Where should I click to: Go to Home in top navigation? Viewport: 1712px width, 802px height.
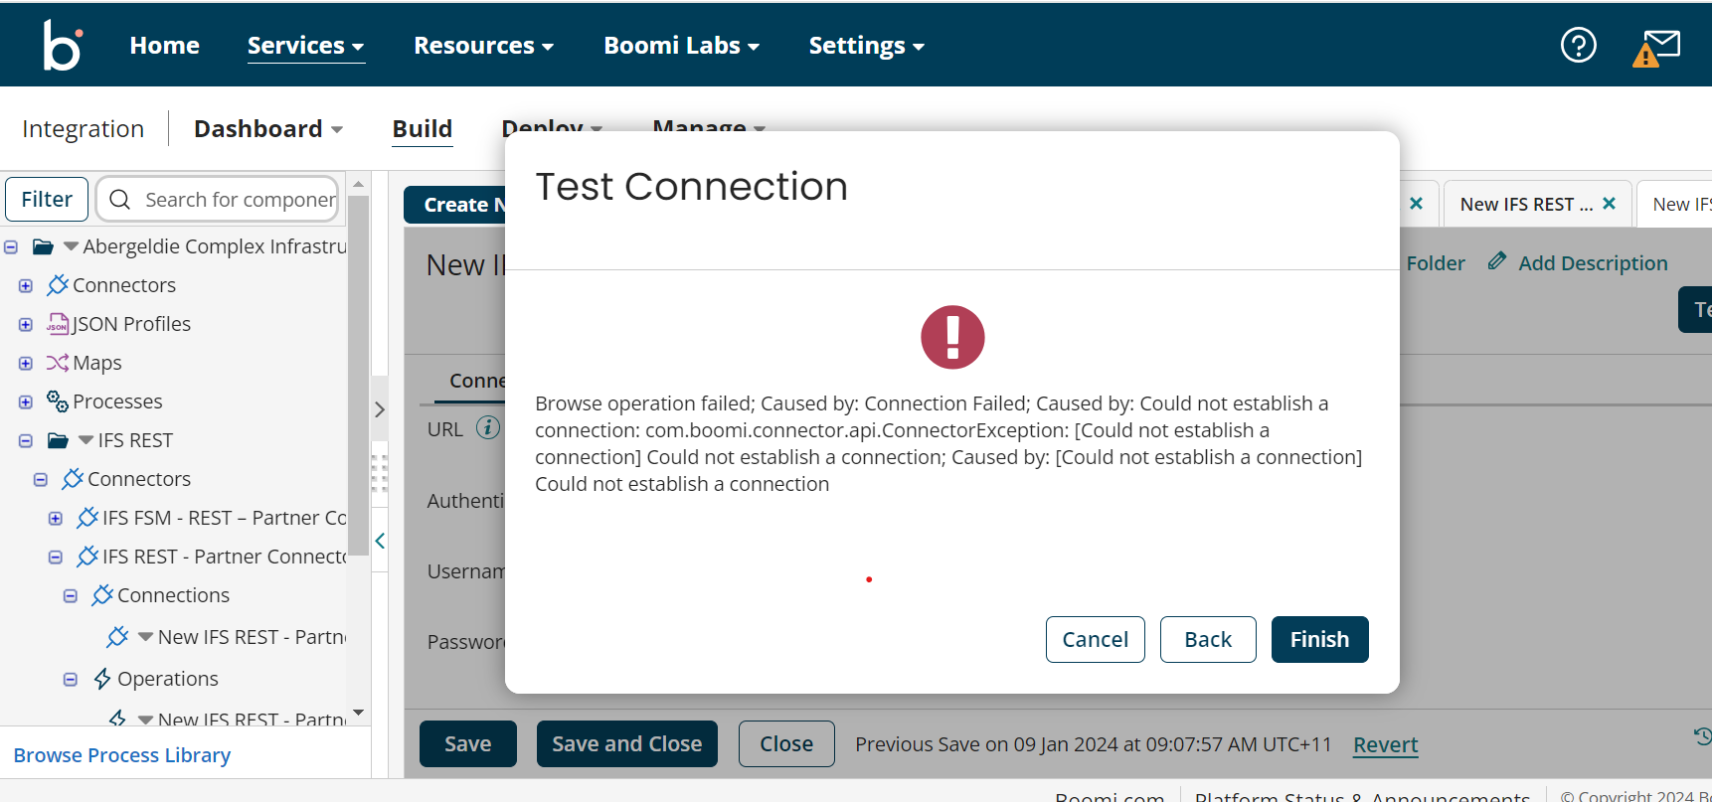(164, 46)
